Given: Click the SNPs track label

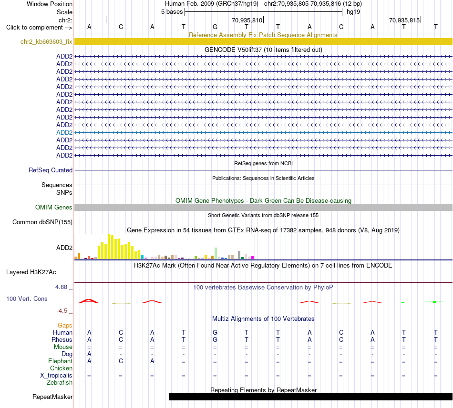Looking at the screenshot, I should (64, 192).
